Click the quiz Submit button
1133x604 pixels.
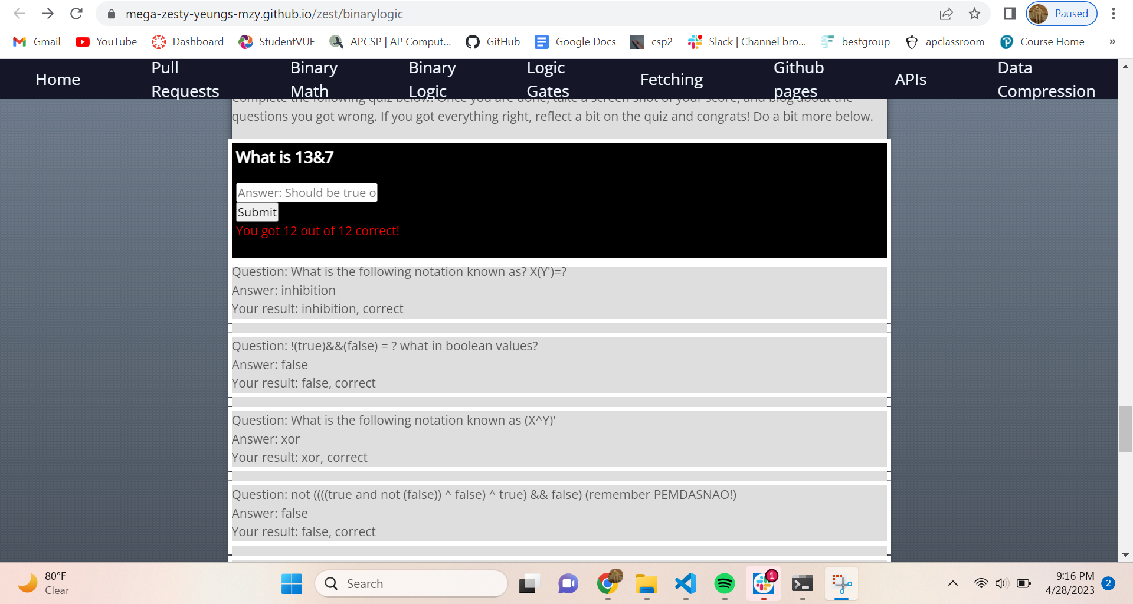(x=257, y=212)
